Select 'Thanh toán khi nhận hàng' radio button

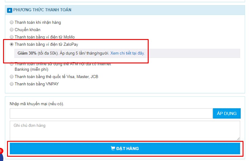[12, 22]
